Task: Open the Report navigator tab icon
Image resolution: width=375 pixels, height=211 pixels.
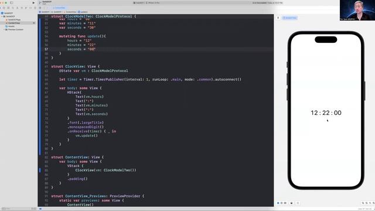Action: point(35,8)
